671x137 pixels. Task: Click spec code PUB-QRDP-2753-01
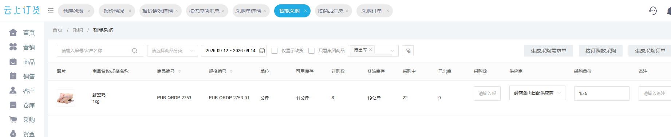point(229,98)
